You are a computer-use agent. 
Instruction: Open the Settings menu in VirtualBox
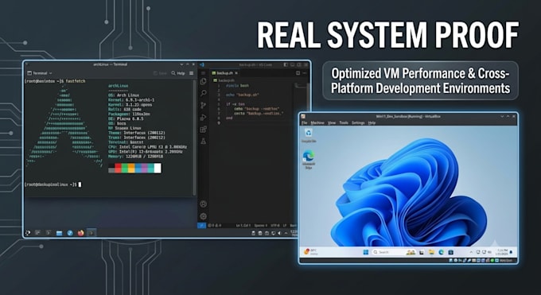(358, 122)
